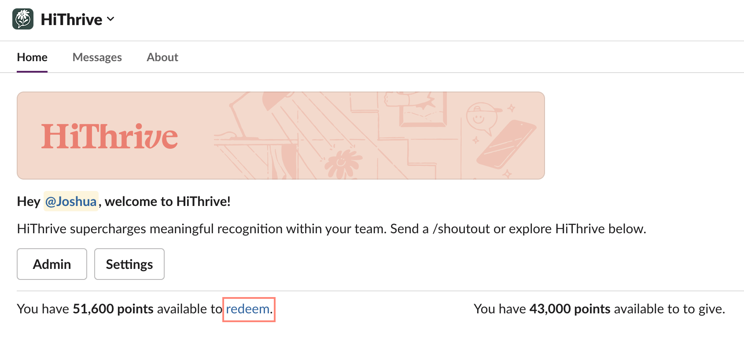This screenshot has height=338, width=744.
Task: Switch to the Home tab
Action: coord(32,57)
